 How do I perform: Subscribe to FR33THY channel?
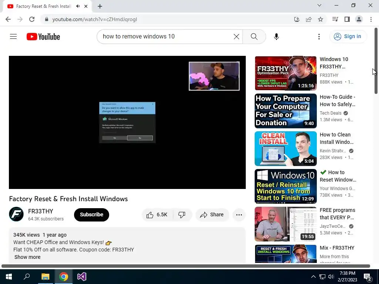click(x=91, y=215)
